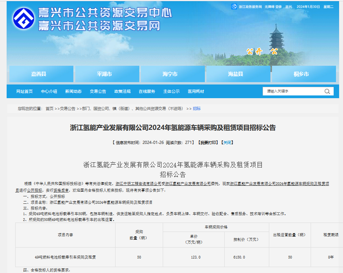Open the 医用耗材 menu item

[x=196, y=92]
